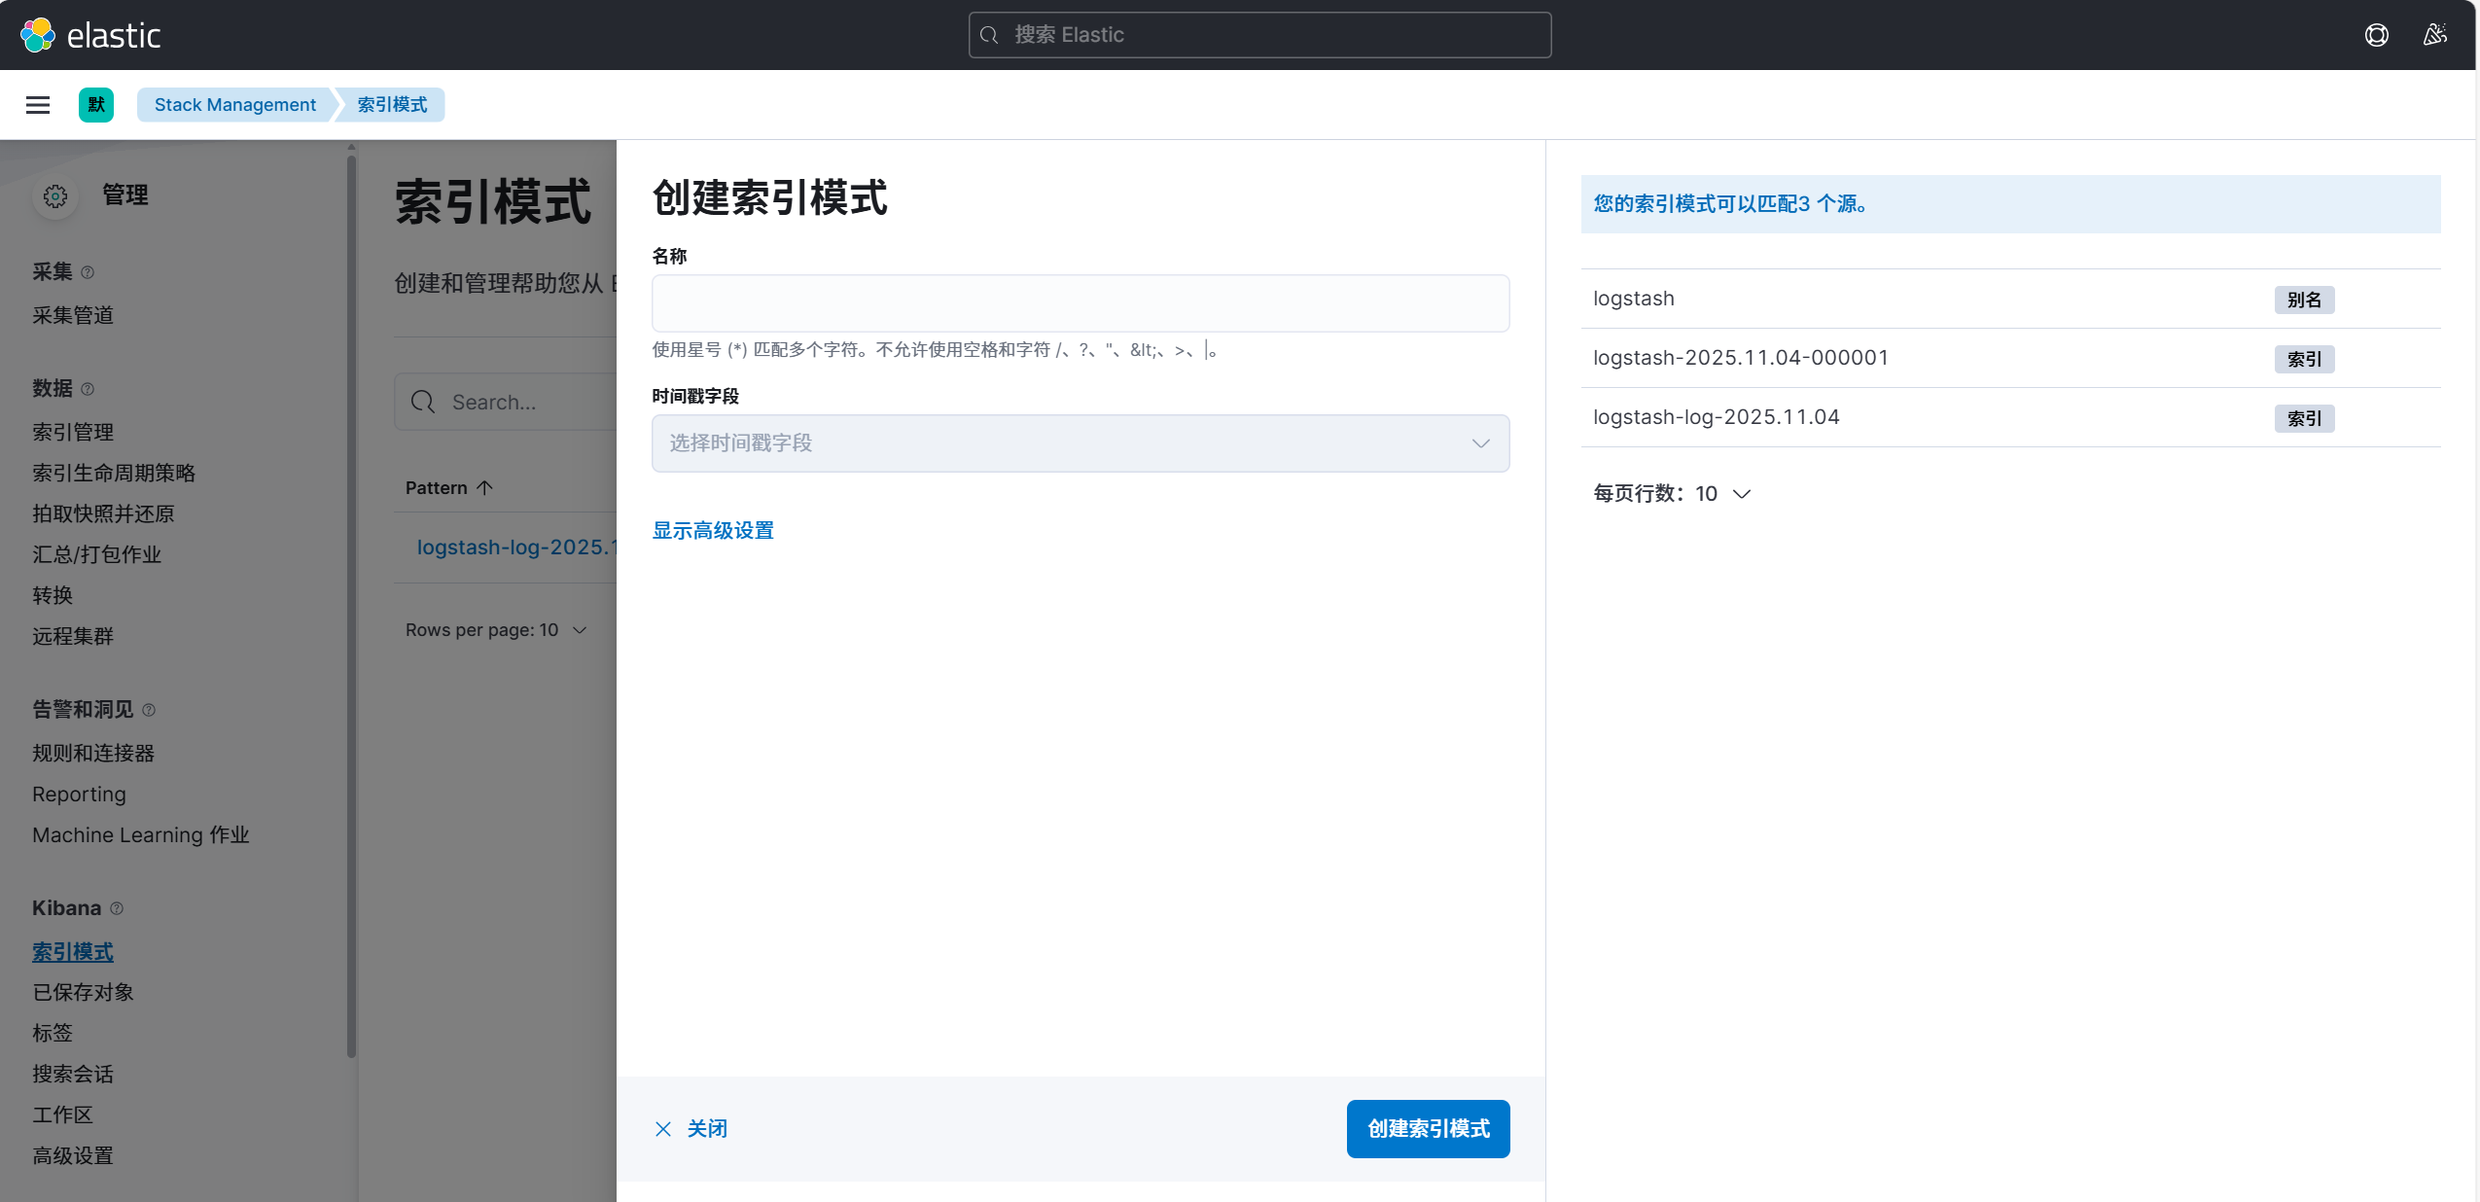This screenshot has height=1202, width=2480.
Task: Click the help icon beside 告警和洞见
Action: click(149, 710)
